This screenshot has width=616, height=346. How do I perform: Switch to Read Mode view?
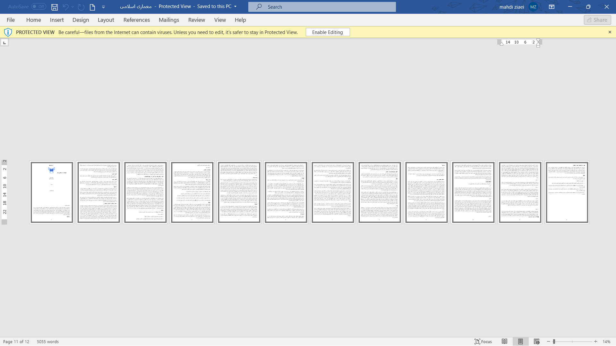tap(504, 341)
